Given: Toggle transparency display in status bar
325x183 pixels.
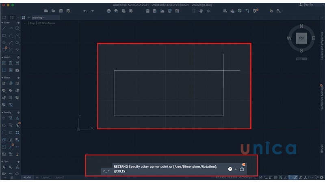Looking at the screenshot, I should coord(276,177).
